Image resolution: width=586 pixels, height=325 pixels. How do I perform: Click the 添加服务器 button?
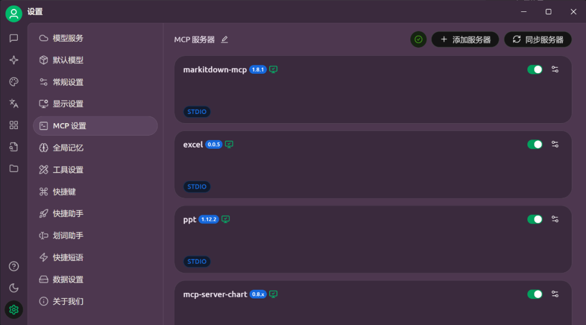click(465, 40)
